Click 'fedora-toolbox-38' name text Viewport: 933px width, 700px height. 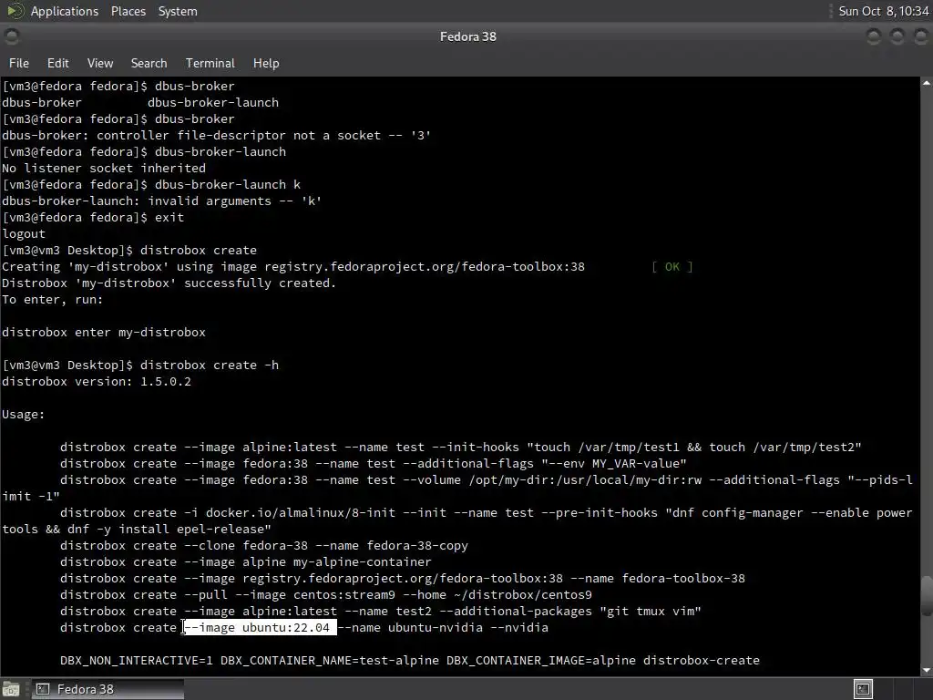[683, 578]
